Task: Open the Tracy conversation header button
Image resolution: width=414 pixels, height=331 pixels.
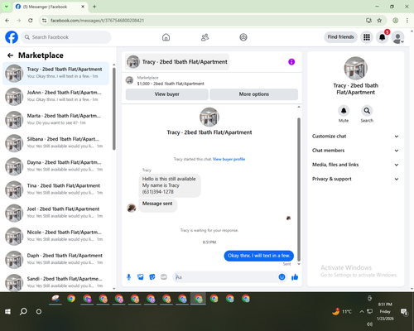Action: 177,62
